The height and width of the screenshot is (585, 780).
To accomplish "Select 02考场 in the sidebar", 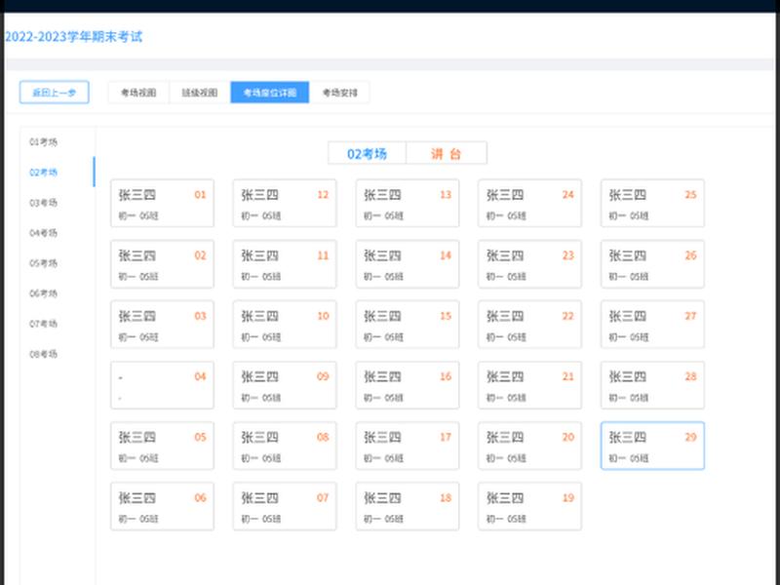I will [43, 173].
